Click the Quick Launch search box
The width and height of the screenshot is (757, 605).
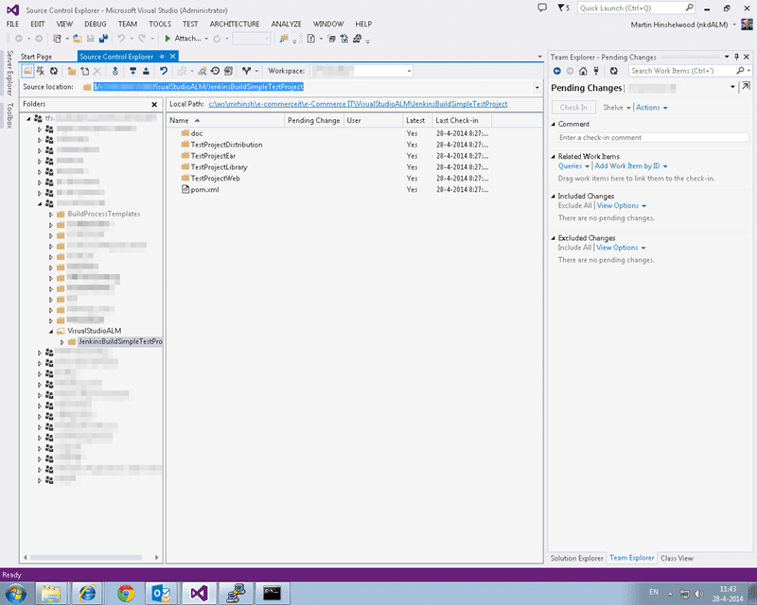click(636, 8)
